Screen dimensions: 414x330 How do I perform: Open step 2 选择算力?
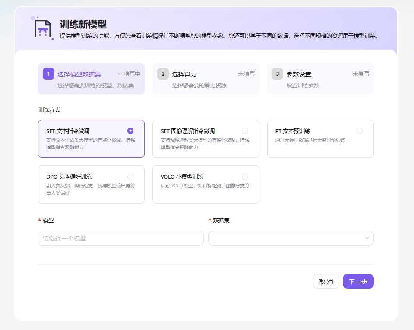tap(205, 79)
